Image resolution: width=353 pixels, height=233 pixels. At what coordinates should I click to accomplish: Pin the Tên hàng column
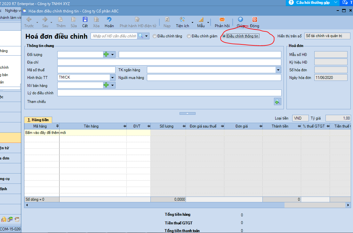point(125,126)
